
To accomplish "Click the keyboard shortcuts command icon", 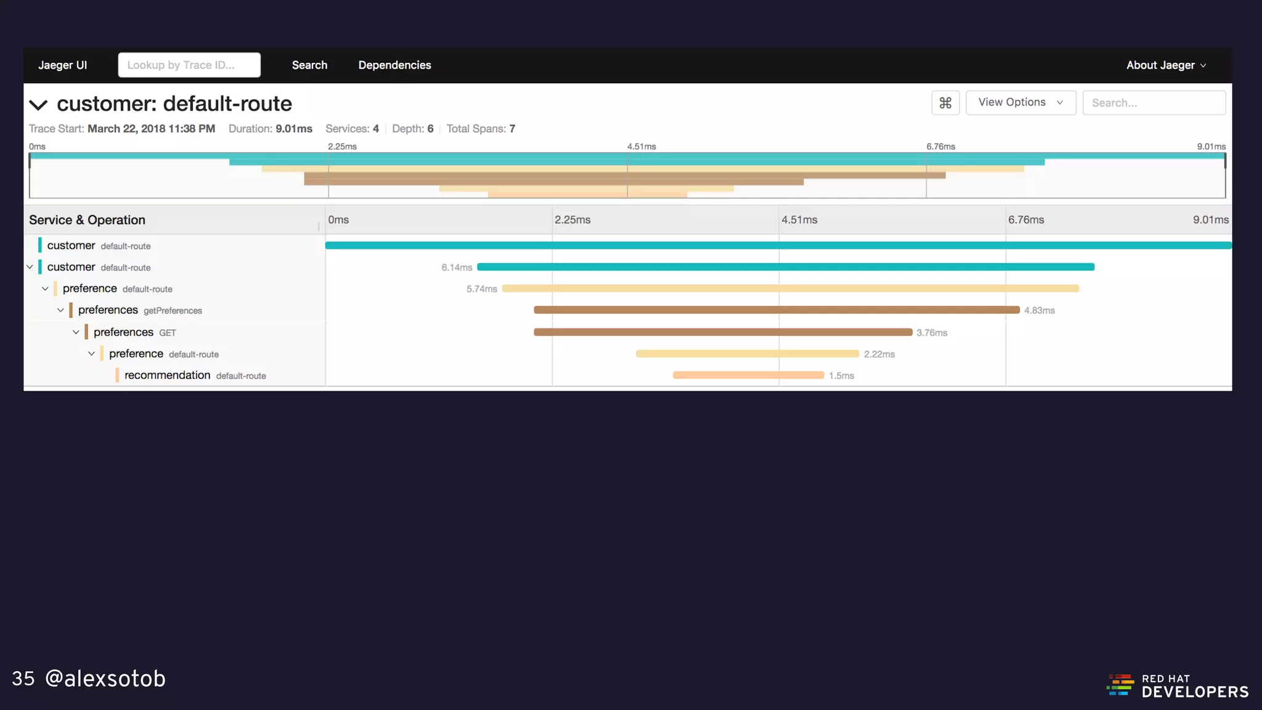I will (945, 103).
